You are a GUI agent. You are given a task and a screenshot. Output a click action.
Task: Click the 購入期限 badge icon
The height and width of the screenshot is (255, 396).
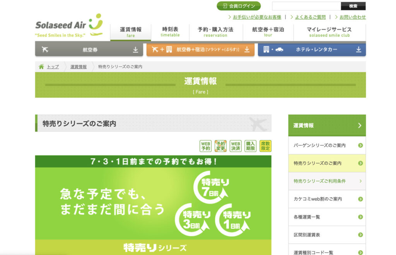point(250,146)
